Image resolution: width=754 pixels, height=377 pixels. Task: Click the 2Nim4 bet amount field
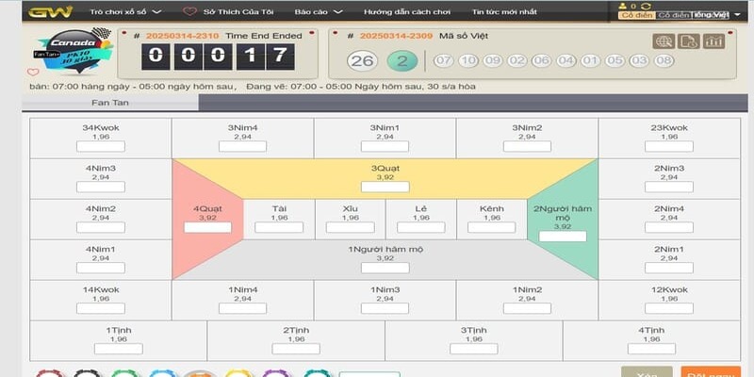coord(669,227)
